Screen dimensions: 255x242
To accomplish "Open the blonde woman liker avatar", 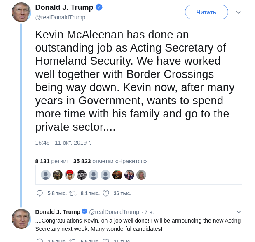I will (x=141, y=175).
